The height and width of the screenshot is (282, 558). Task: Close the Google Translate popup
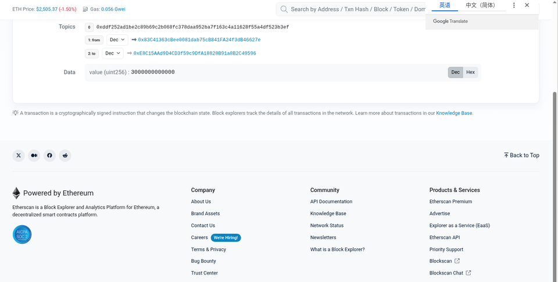527,5
